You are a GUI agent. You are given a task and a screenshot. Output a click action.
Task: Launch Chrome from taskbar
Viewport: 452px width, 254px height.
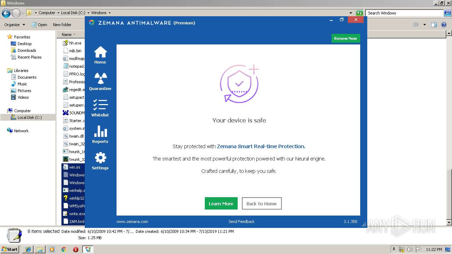pyautogui.click(x=64, y=249)
